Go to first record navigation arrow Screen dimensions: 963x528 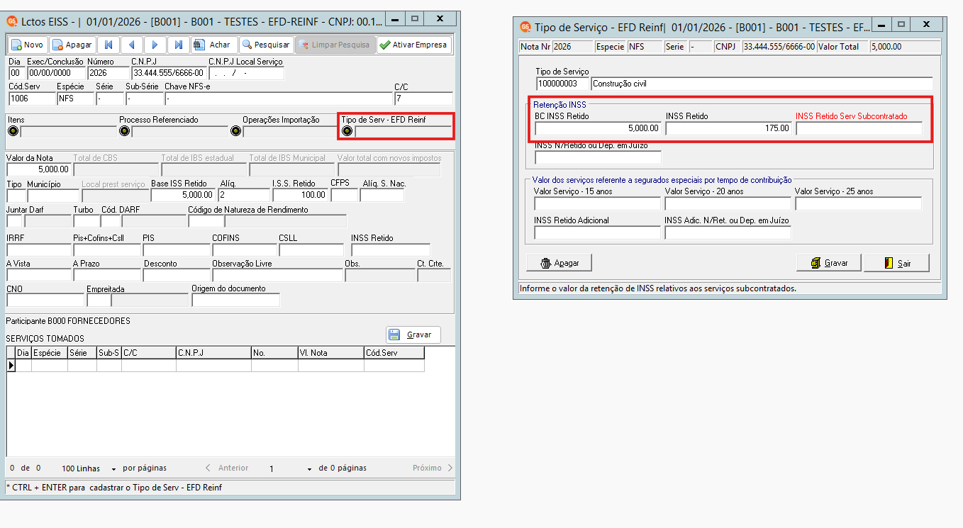tap(108, 45)
